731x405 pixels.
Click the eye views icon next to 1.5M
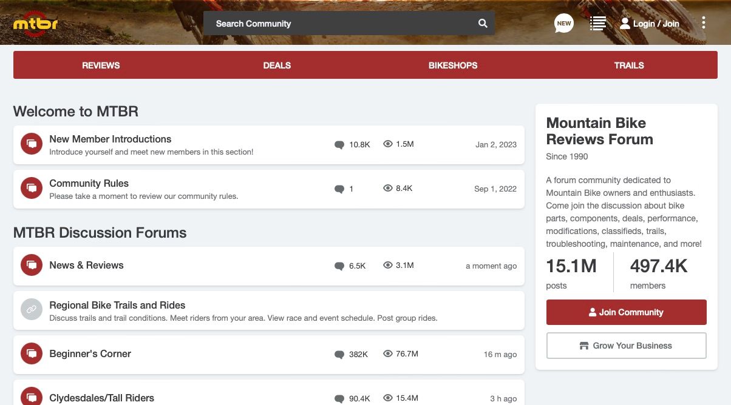388,144
